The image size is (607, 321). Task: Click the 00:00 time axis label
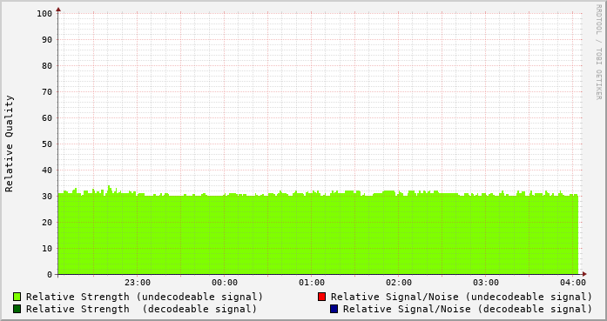(225, 283)
